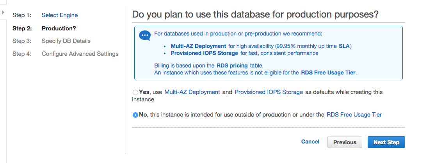Cancel the database creation wizard

point(310,142)
